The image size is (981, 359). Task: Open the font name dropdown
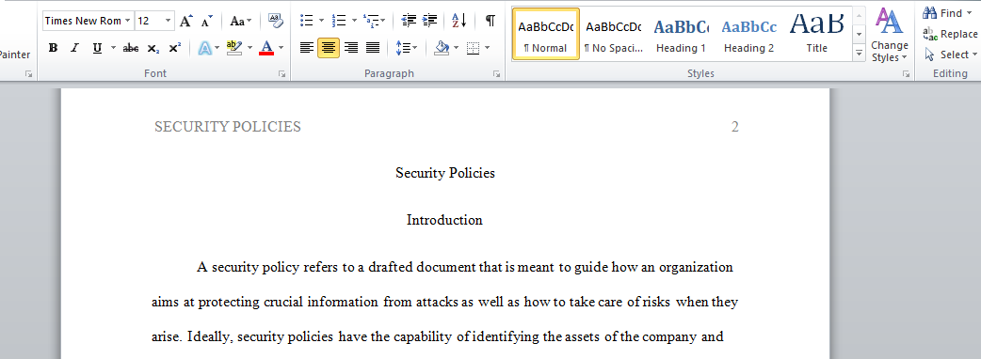pos(128,21)
